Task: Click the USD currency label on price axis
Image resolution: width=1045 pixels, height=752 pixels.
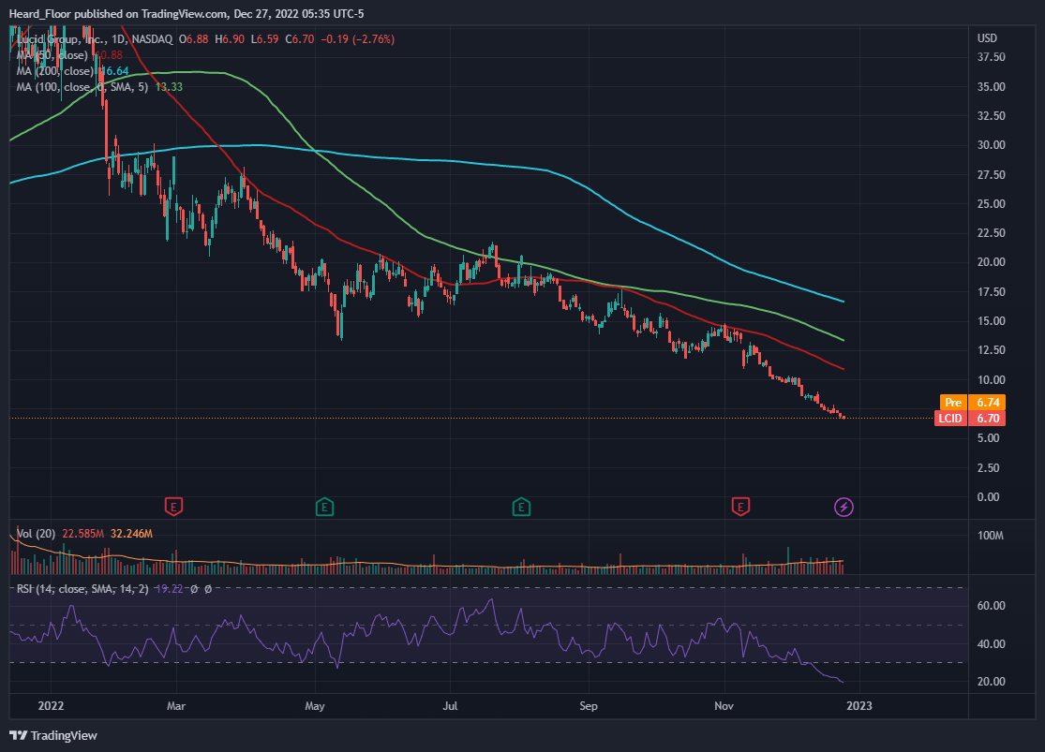Action: click(x=987, y=38)
